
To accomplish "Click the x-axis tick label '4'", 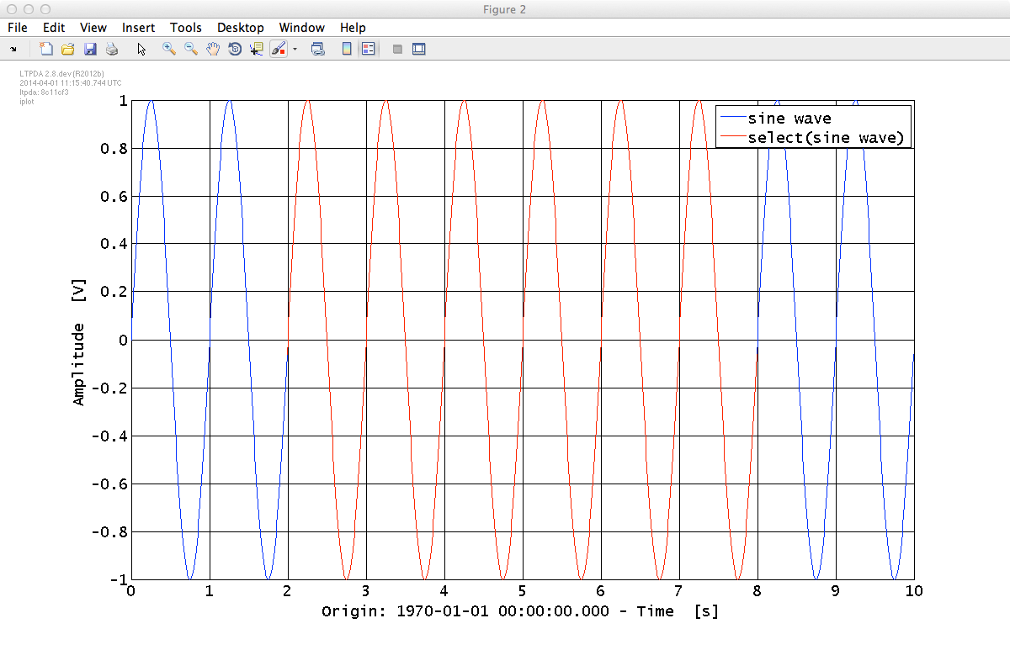I will 444,591.
